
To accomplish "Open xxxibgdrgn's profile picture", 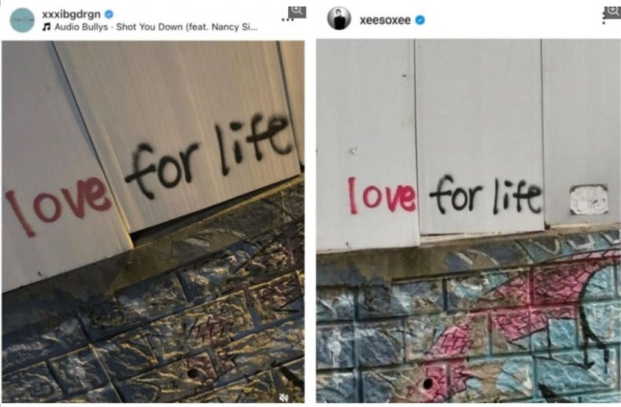I will click(x=23, y=20).
